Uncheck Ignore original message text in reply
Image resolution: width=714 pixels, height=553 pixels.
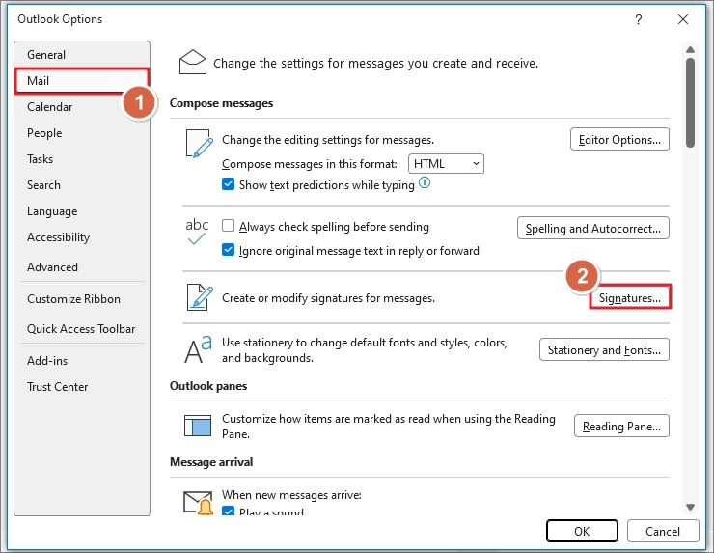click(x=228, y=250)
